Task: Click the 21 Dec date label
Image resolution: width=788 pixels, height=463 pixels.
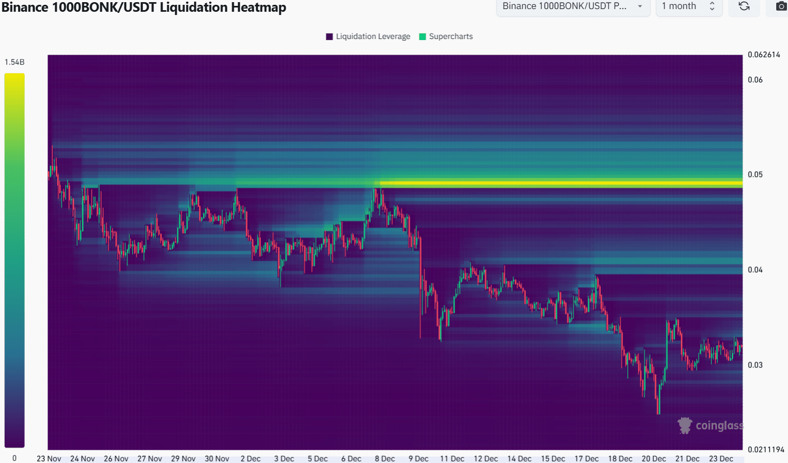Action: (687, 459)
